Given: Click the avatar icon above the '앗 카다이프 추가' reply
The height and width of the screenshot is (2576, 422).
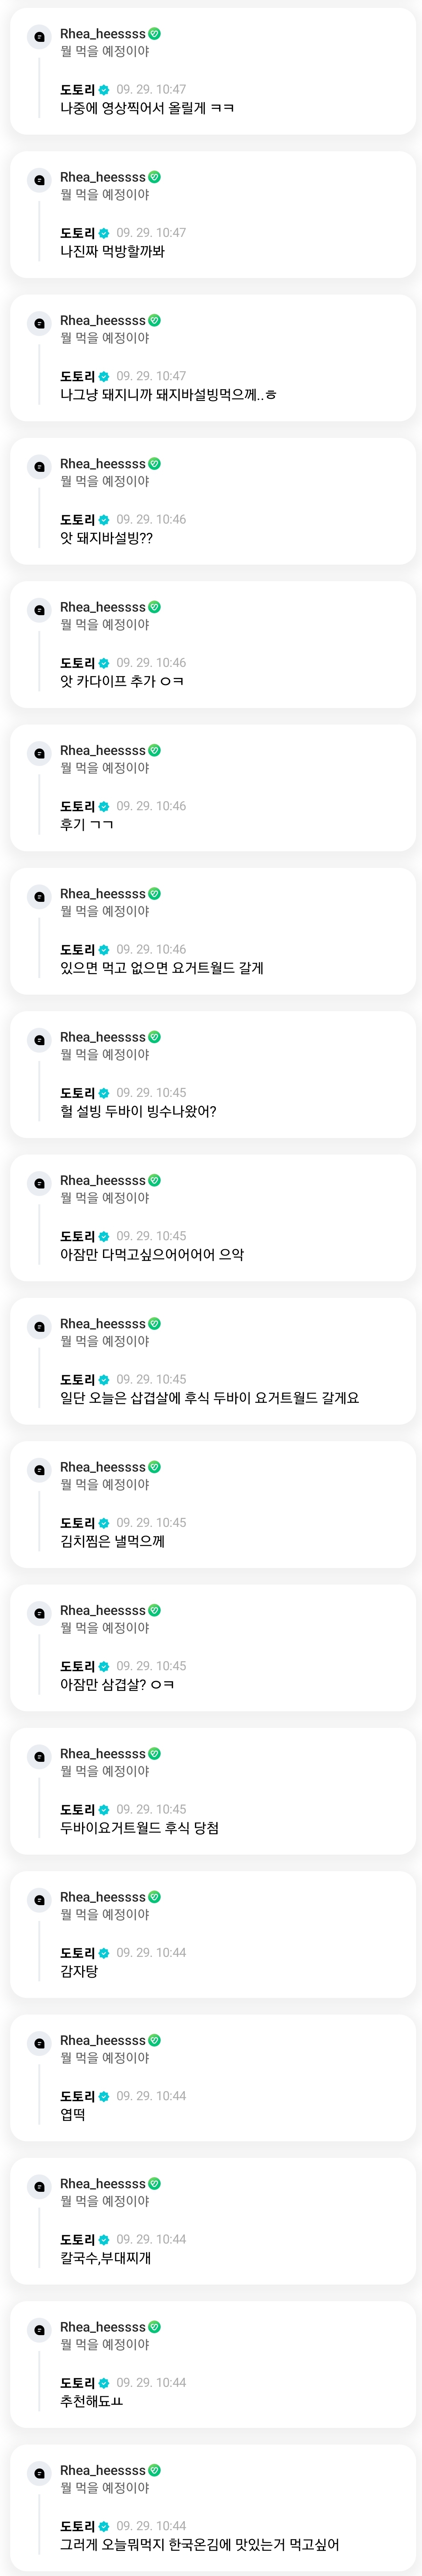Looking at the screenshot, I should click(x=39, y=610).
